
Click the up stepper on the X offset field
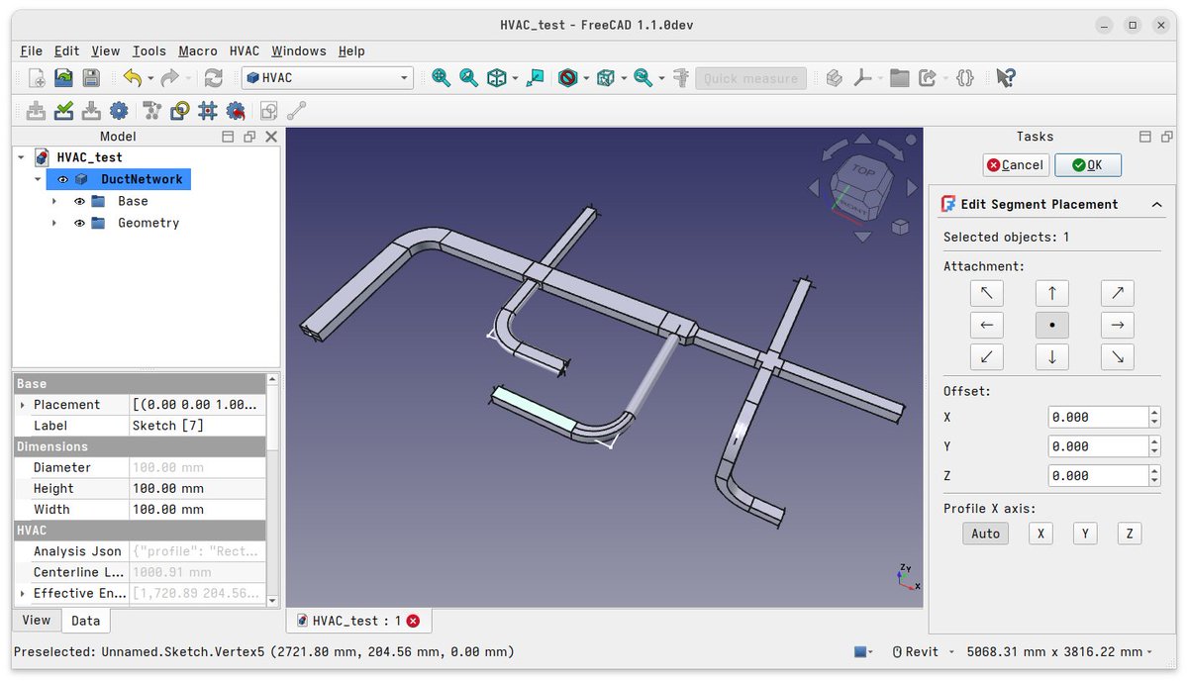click(x=1153, y=412)
